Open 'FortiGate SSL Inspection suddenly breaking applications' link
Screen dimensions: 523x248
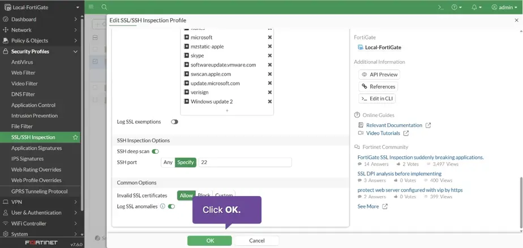[x=421, y=158]
